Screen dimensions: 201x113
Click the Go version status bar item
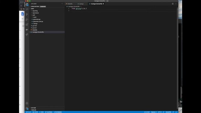coord(35,112)
